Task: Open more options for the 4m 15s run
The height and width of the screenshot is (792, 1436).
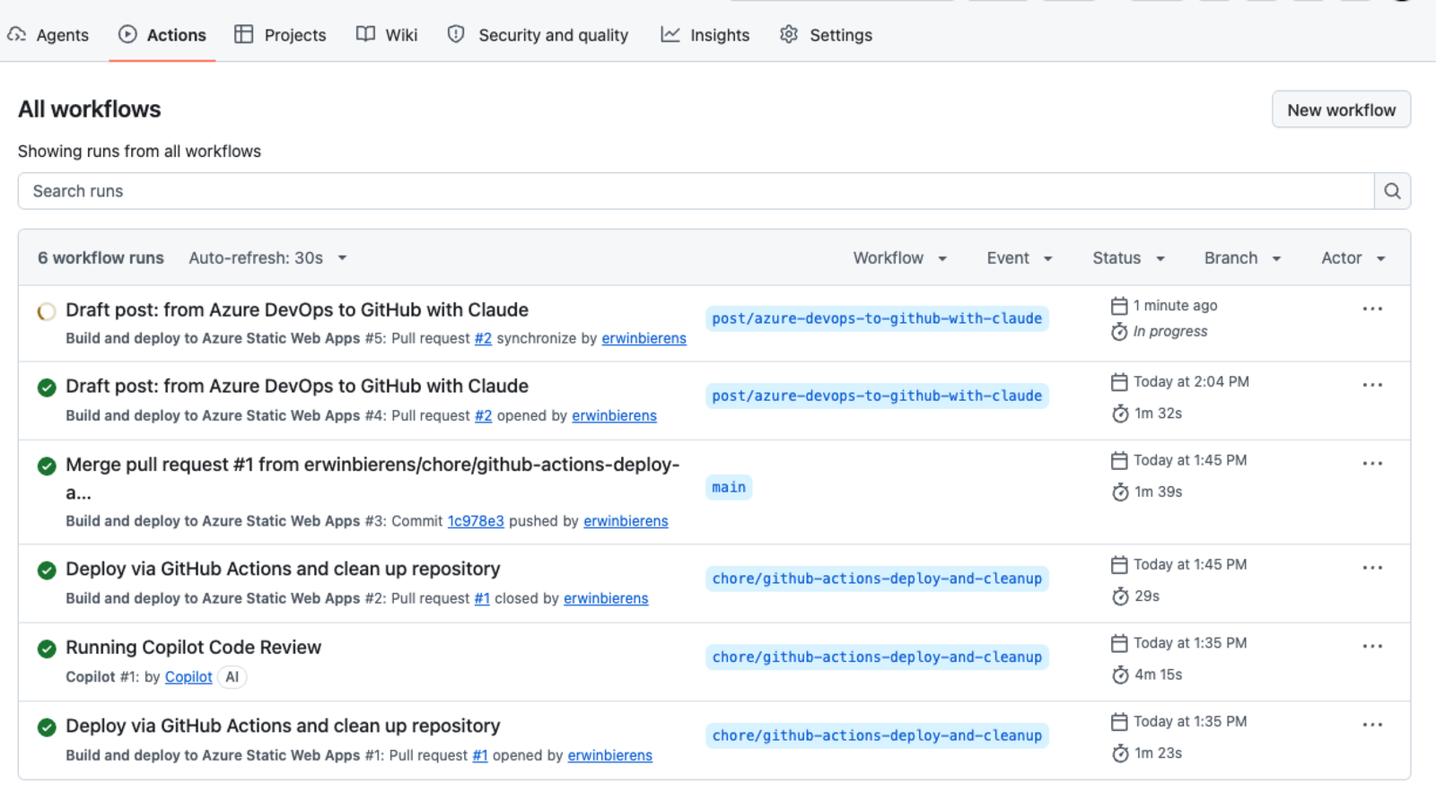Action: click(1372, 647)
